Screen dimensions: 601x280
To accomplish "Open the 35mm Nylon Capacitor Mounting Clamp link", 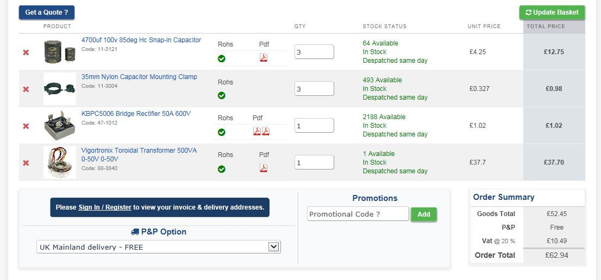I will (139, 77).
